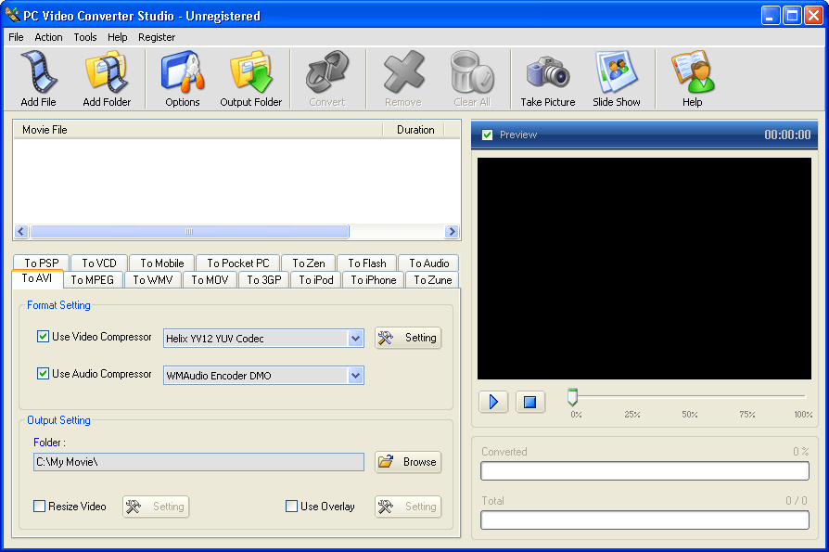This screenshot has width=829, height=552.
Task: Expand the video compressor codec dropdown
Action: [x=355, y=338]
